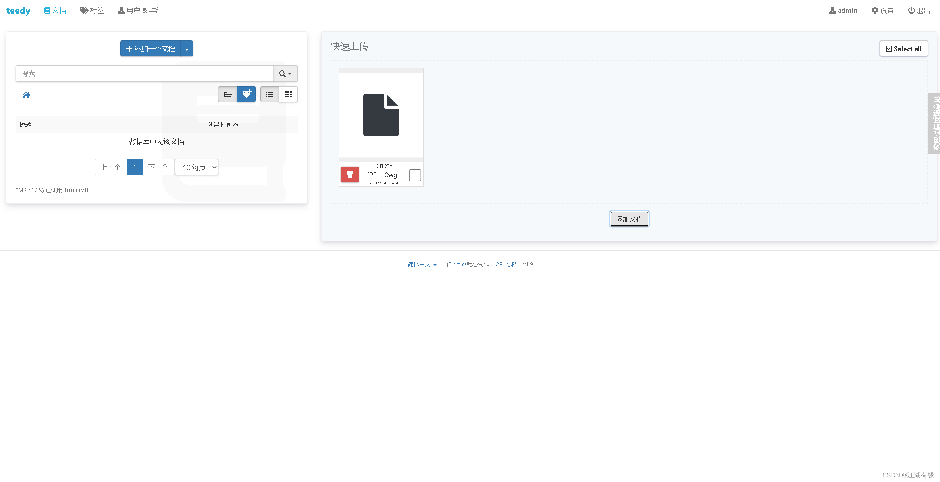Open the 用户 & 群组 menu

pyautogui.click(x=143, y=11)
